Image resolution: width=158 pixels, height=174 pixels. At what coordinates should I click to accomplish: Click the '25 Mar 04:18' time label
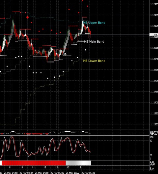pyautogui.click(x=11, y=173)
